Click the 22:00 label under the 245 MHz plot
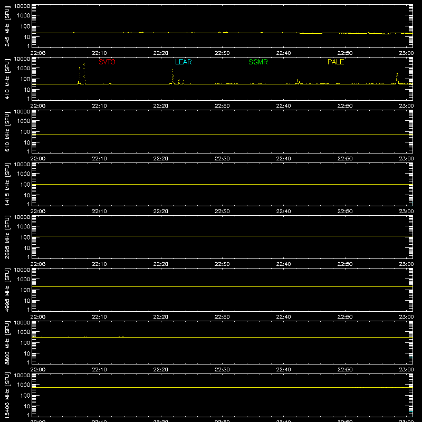Image resolution: width=422 pixels, height=422 pixels. click(38, 53)
